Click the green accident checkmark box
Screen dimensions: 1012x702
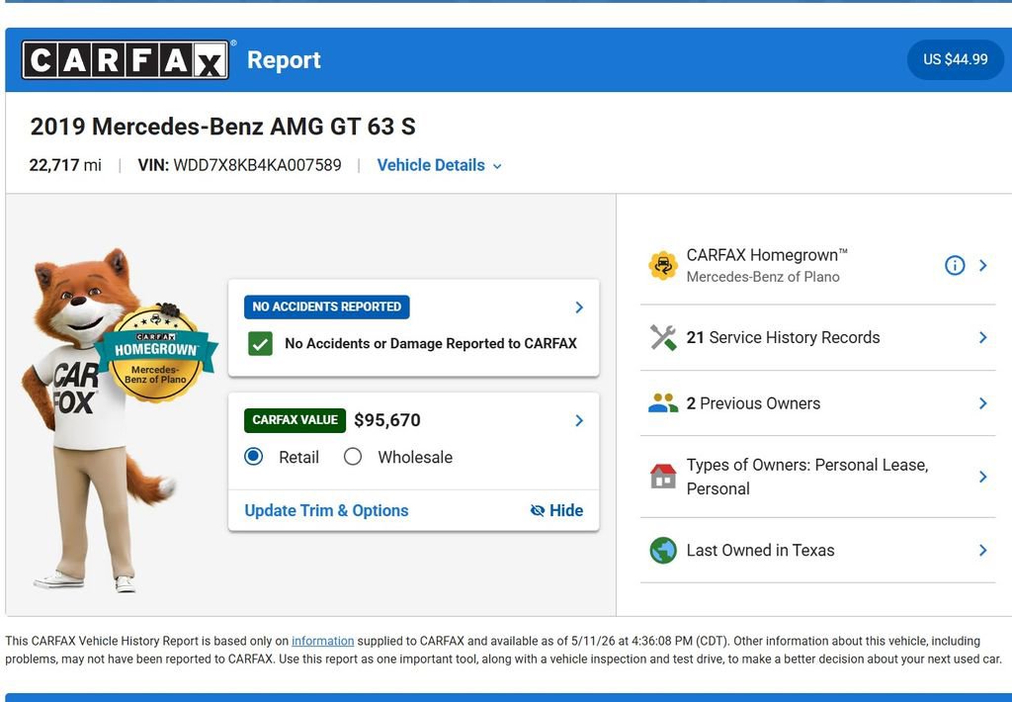click(x=260, y=343)
